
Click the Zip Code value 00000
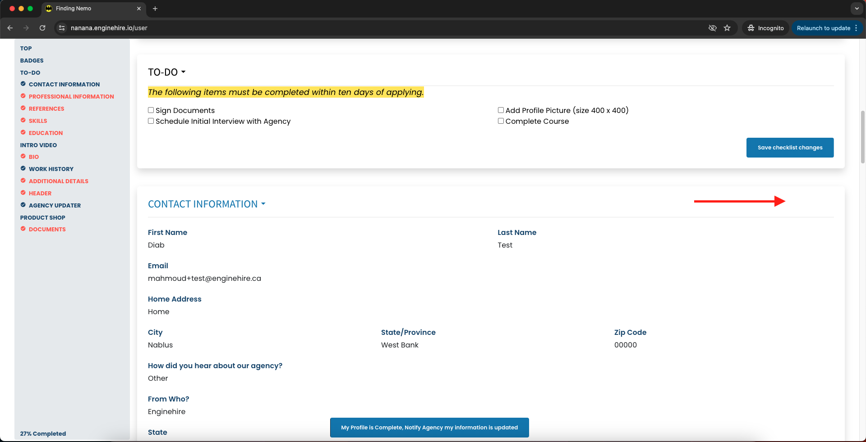626,345
